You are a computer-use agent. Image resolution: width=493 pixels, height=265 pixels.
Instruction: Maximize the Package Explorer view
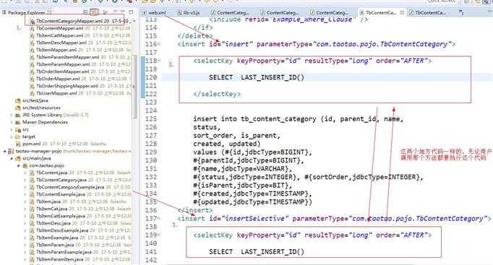coord(131,12)
